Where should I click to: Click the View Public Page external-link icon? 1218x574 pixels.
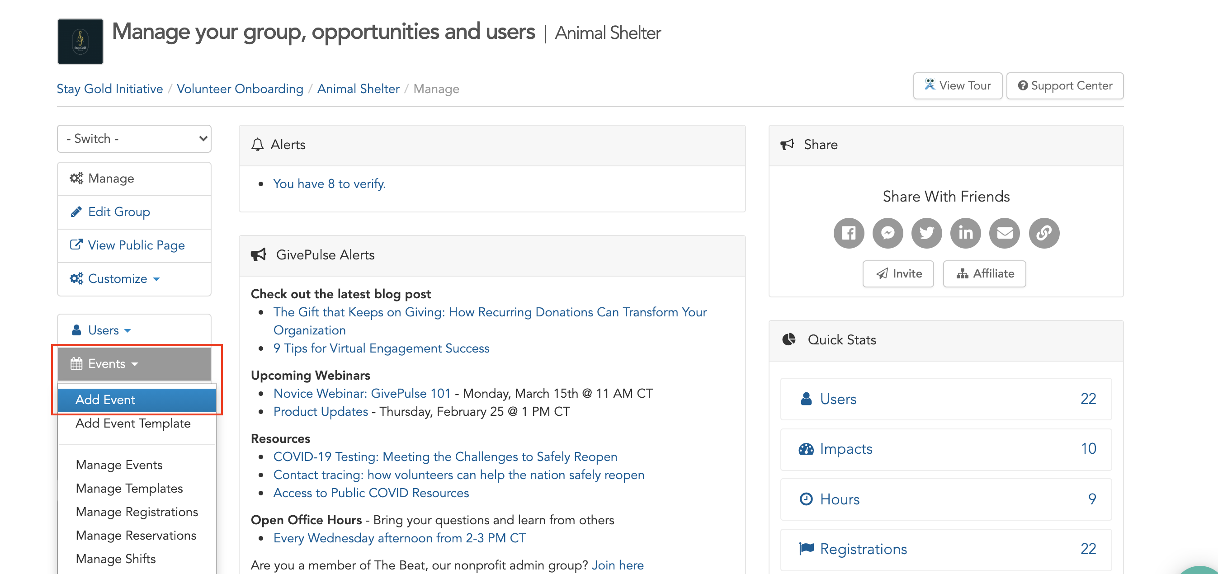[76, 245]
